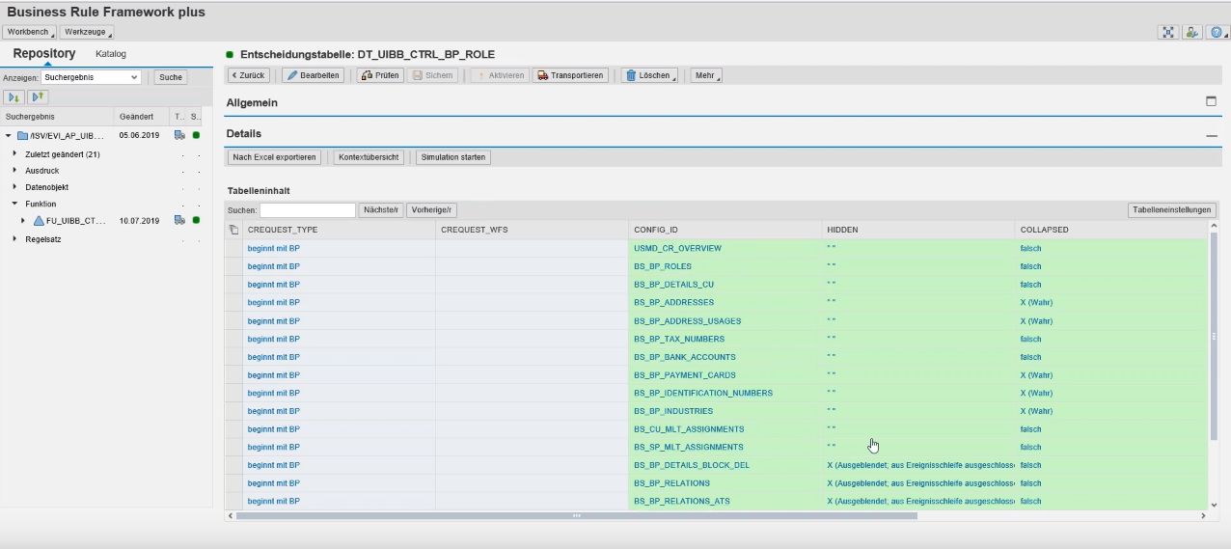Open the Anzeigen Suchergebnis dropdown
This screenshot has height=549, width=1231.
tap(91, 77)
